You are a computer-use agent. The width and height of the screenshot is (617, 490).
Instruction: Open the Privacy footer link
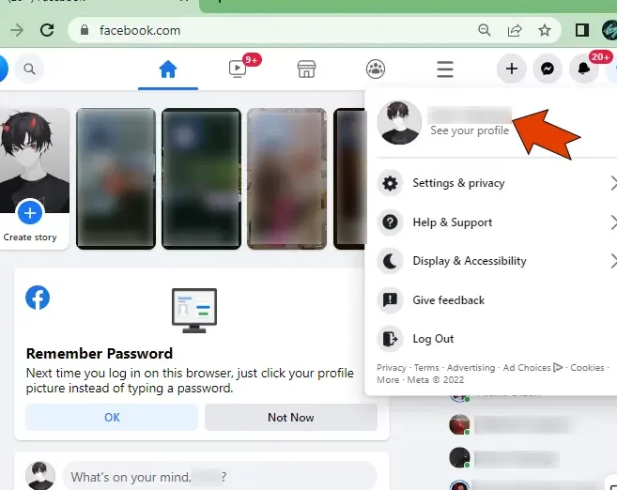pos(391,368)
